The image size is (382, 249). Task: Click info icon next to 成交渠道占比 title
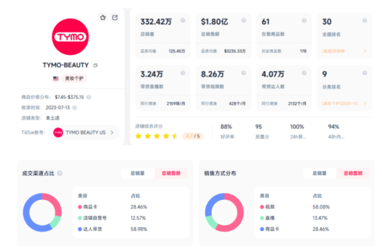60,173
